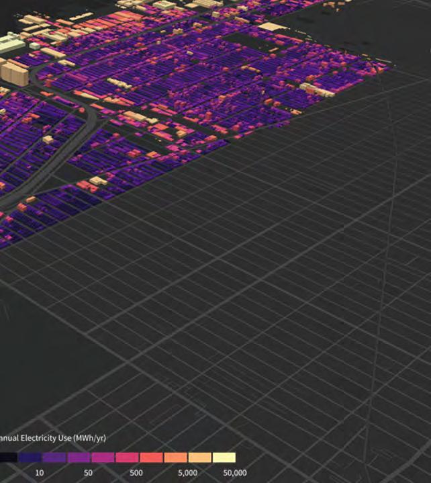The height and width of the screenshot is (483, 431).
Task: Select the large flat cream-colored building
Action: pos(272,27)
